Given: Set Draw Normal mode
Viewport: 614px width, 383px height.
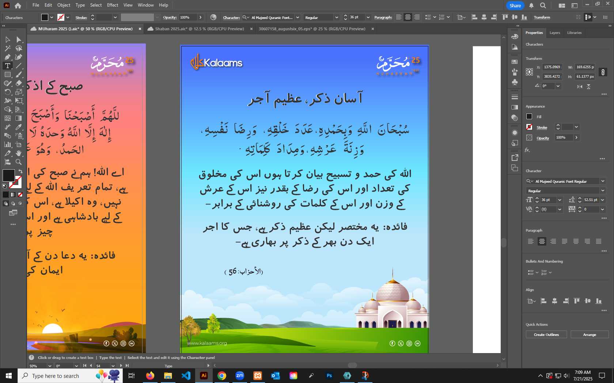Looking at the screenshot, I should click(6, 204).
